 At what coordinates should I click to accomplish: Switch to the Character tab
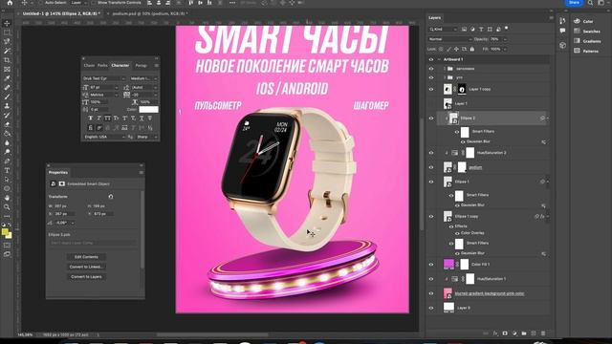[x=120, y=66]
